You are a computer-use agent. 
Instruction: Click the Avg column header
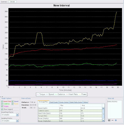pos(91,105)
